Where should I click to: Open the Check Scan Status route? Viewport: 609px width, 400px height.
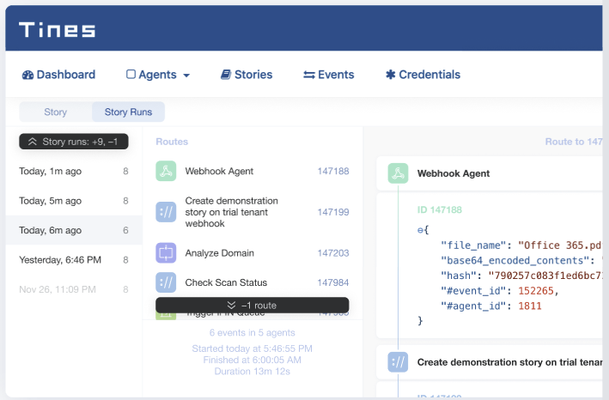[x=253, y=282]
